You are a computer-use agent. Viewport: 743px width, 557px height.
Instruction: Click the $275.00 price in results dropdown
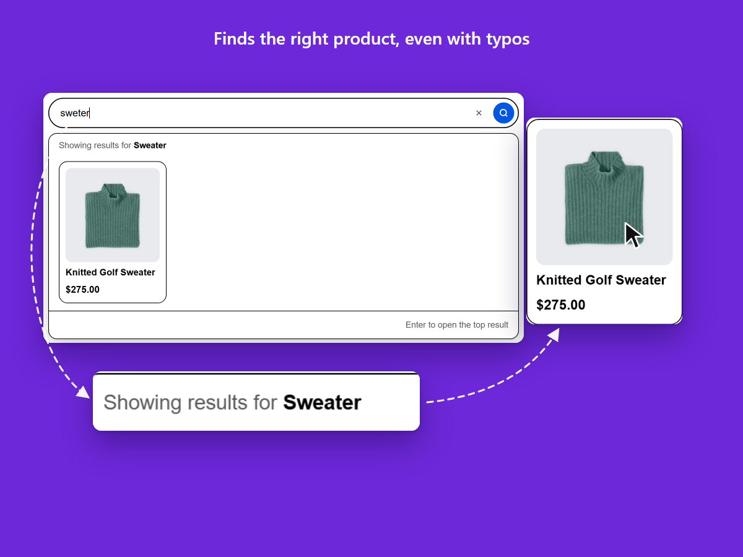point(82,290)
